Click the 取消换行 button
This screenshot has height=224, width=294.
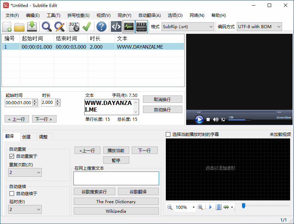[x=163, y=99]
